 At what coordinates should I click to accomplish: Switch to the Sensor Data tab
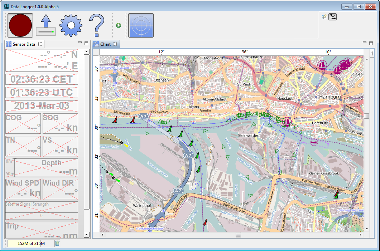click(24, 44)
